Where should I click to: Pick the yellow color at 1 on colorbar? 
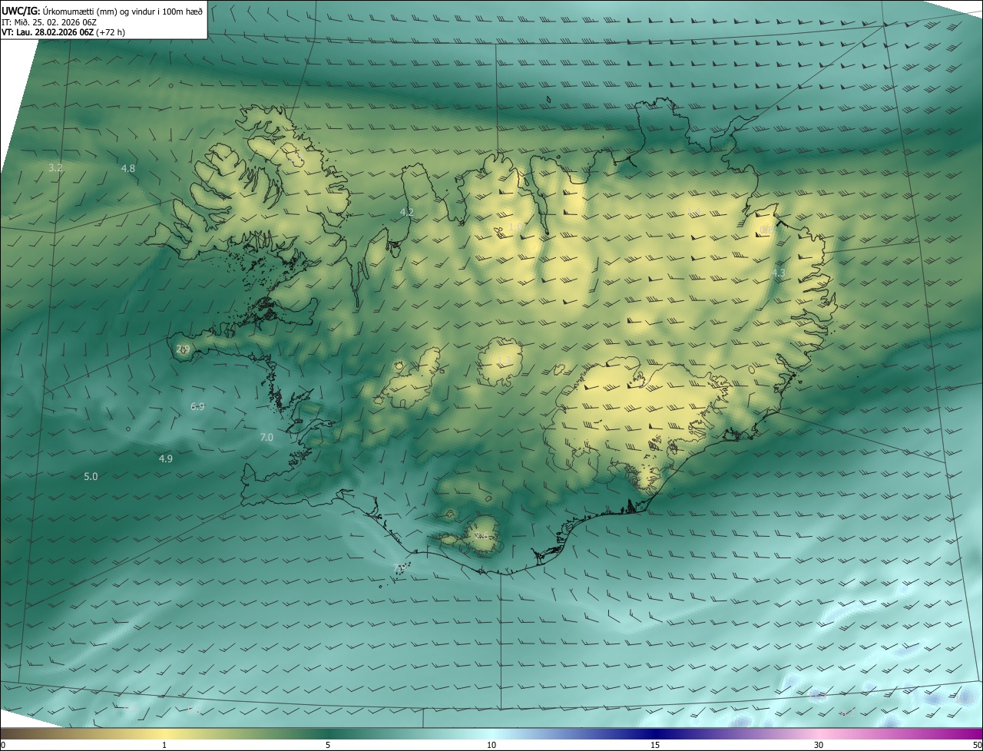point(164,733)
